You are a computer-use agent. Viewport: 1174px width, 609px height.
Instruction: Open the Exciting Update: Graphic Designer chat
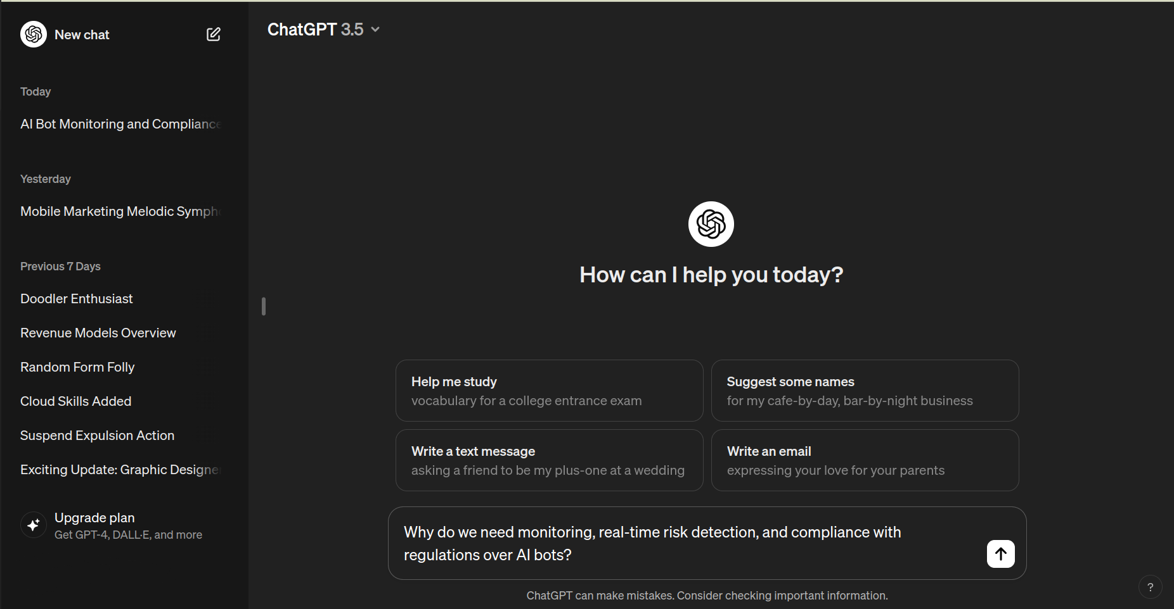click(120, 470)
